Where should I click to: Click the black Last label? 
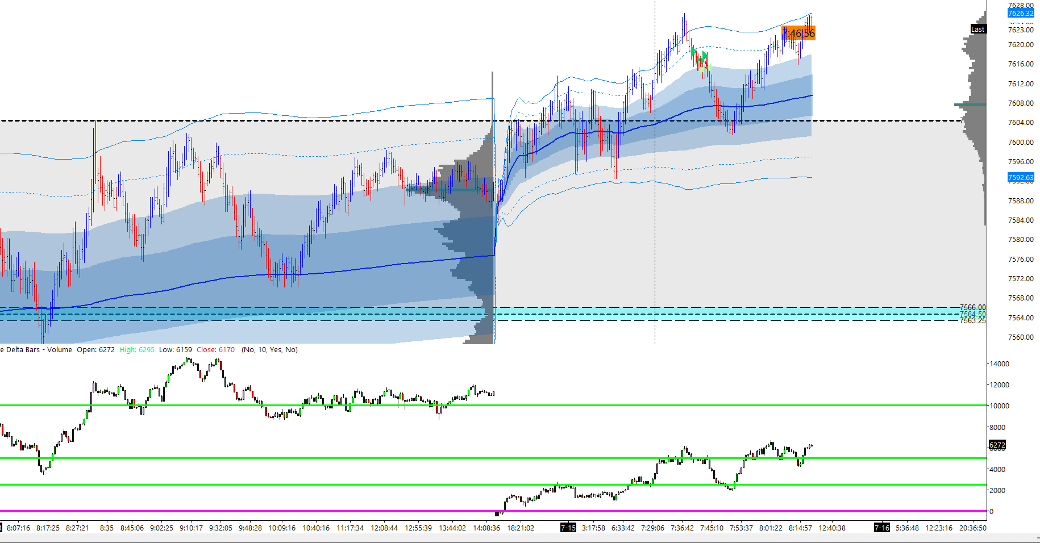[x=978, y=30]
